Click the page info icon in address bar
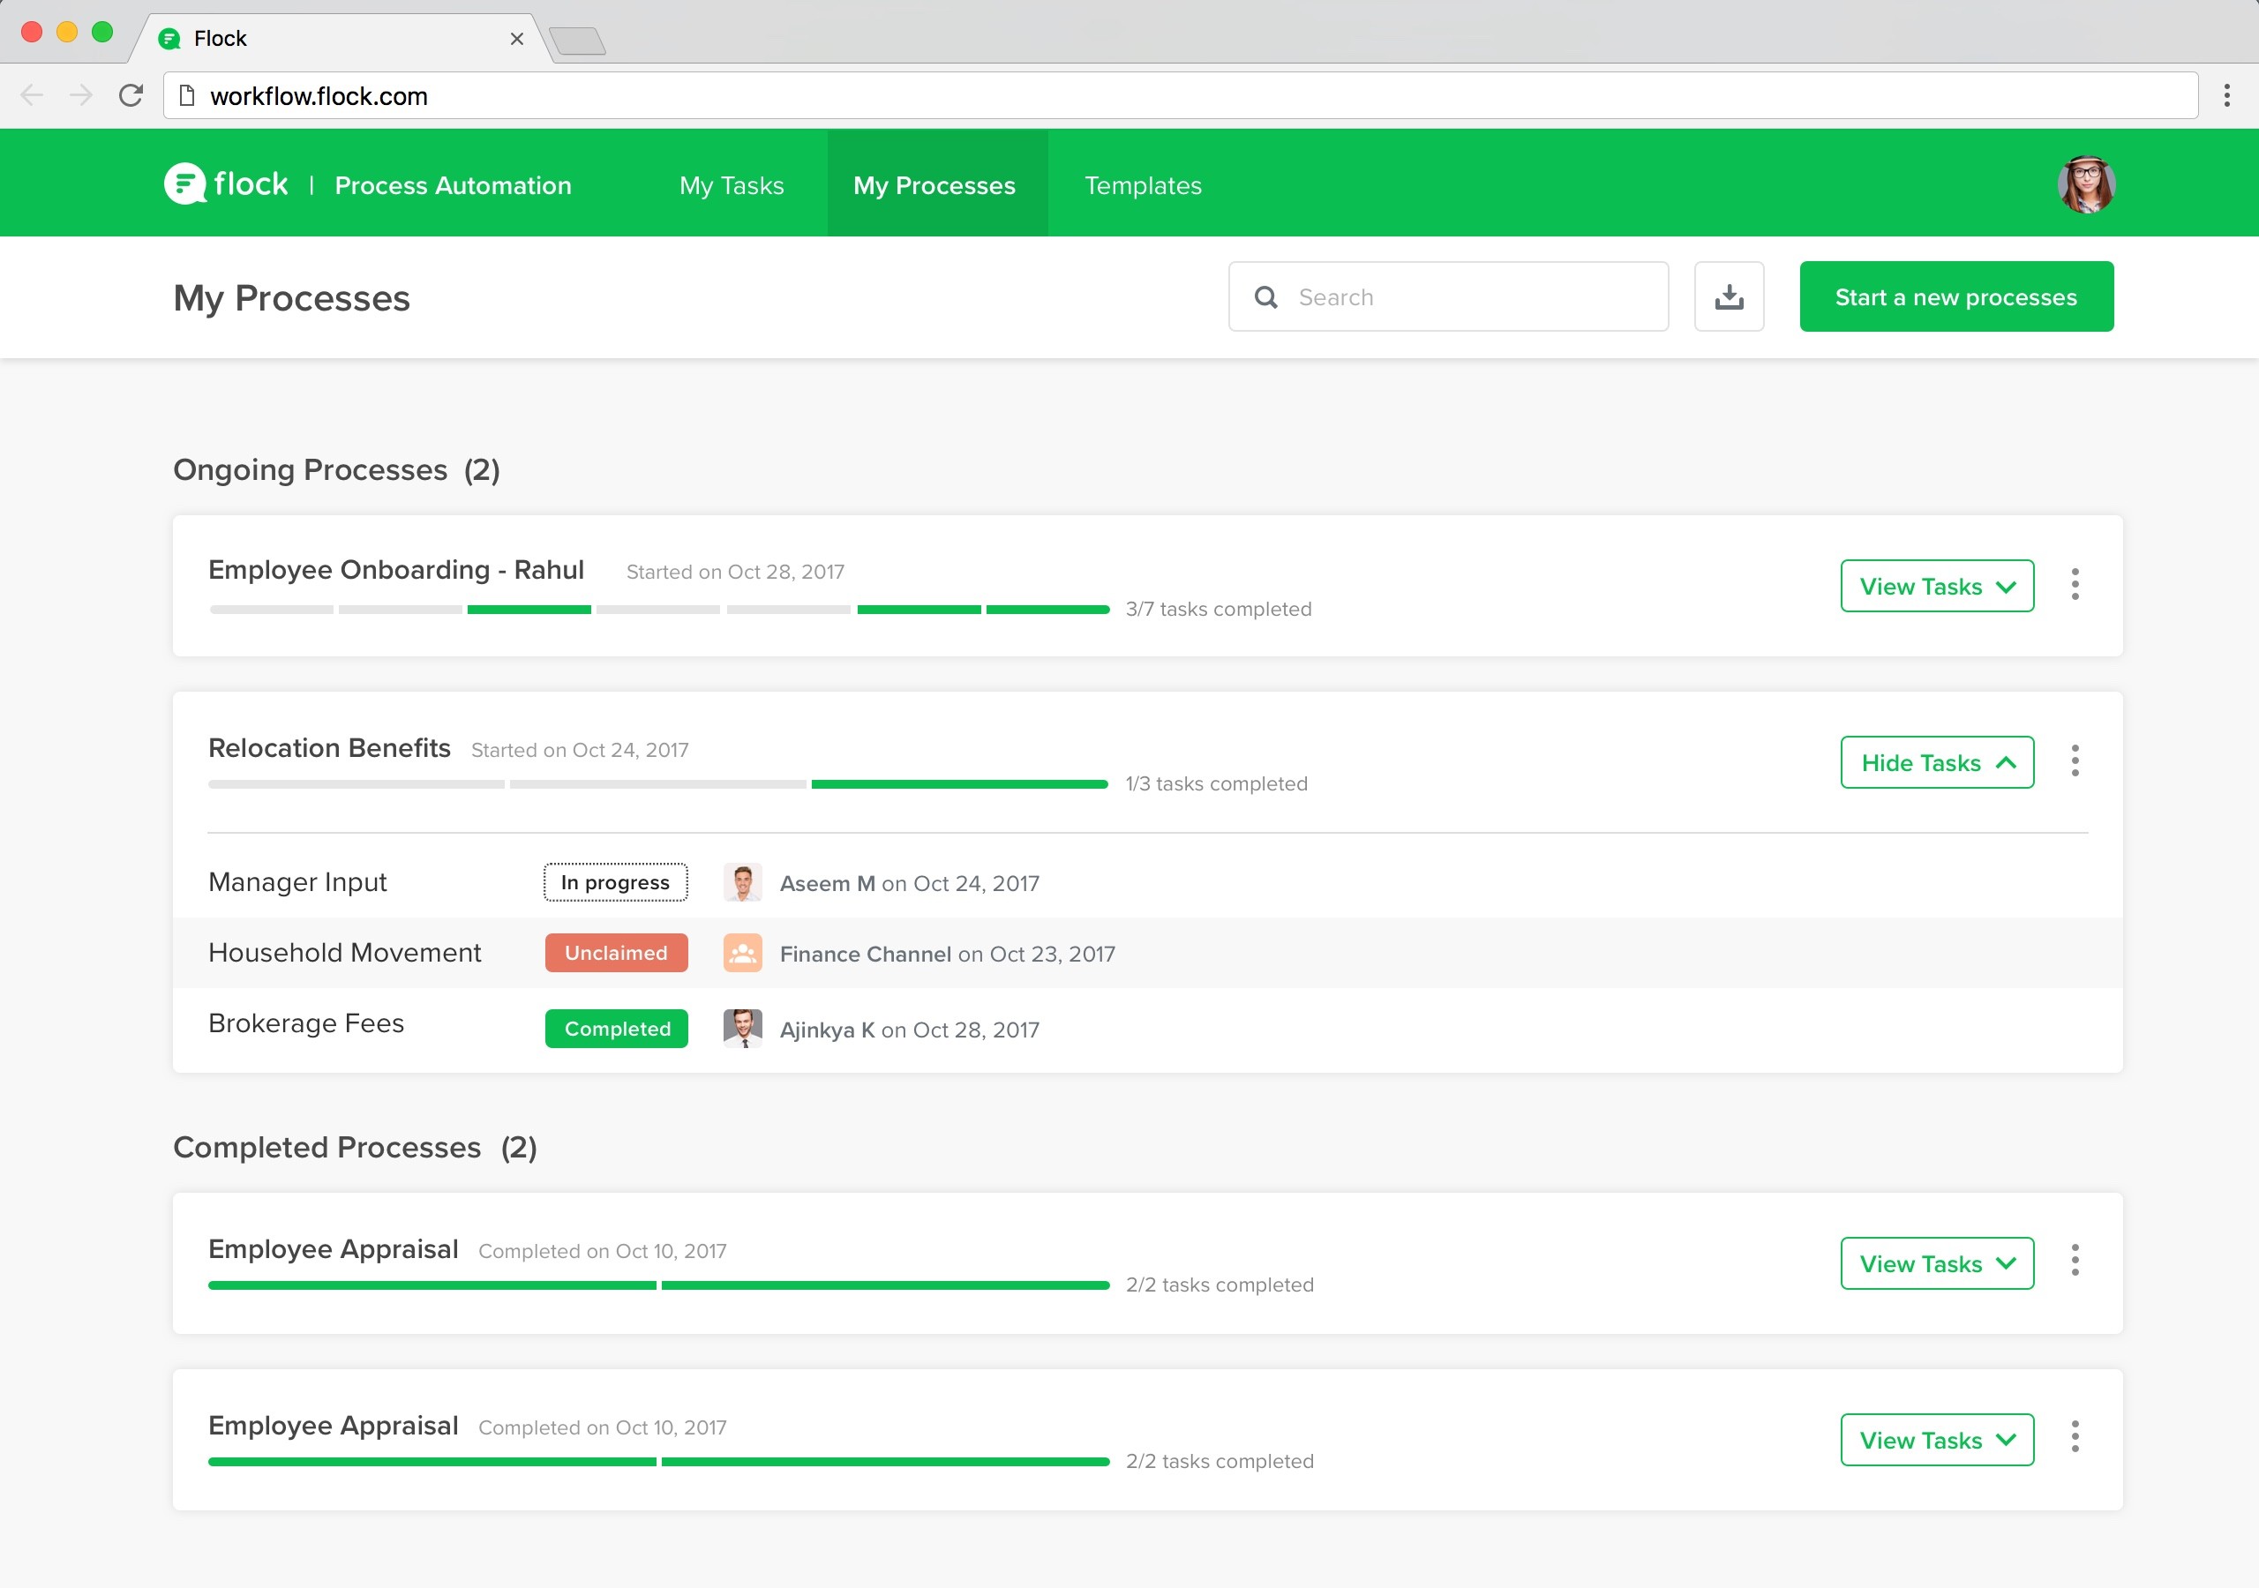This screenshot has width=2259, height=1588. click(186, 95)
